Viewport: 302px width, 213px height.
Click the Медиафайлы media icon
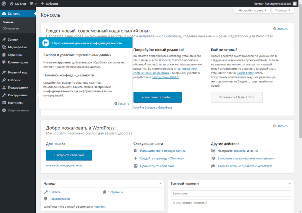(4, 47)
